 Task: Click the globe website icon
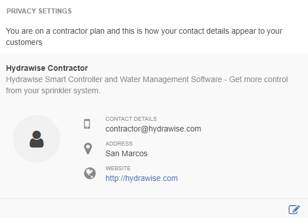coord(90,173)
